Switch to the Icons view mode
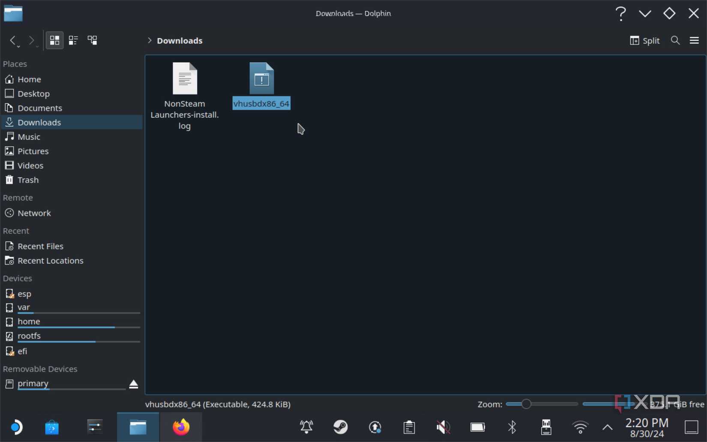The height and width of the screenshot is (442, 707). pyautogui.click(x=54, y=40)
